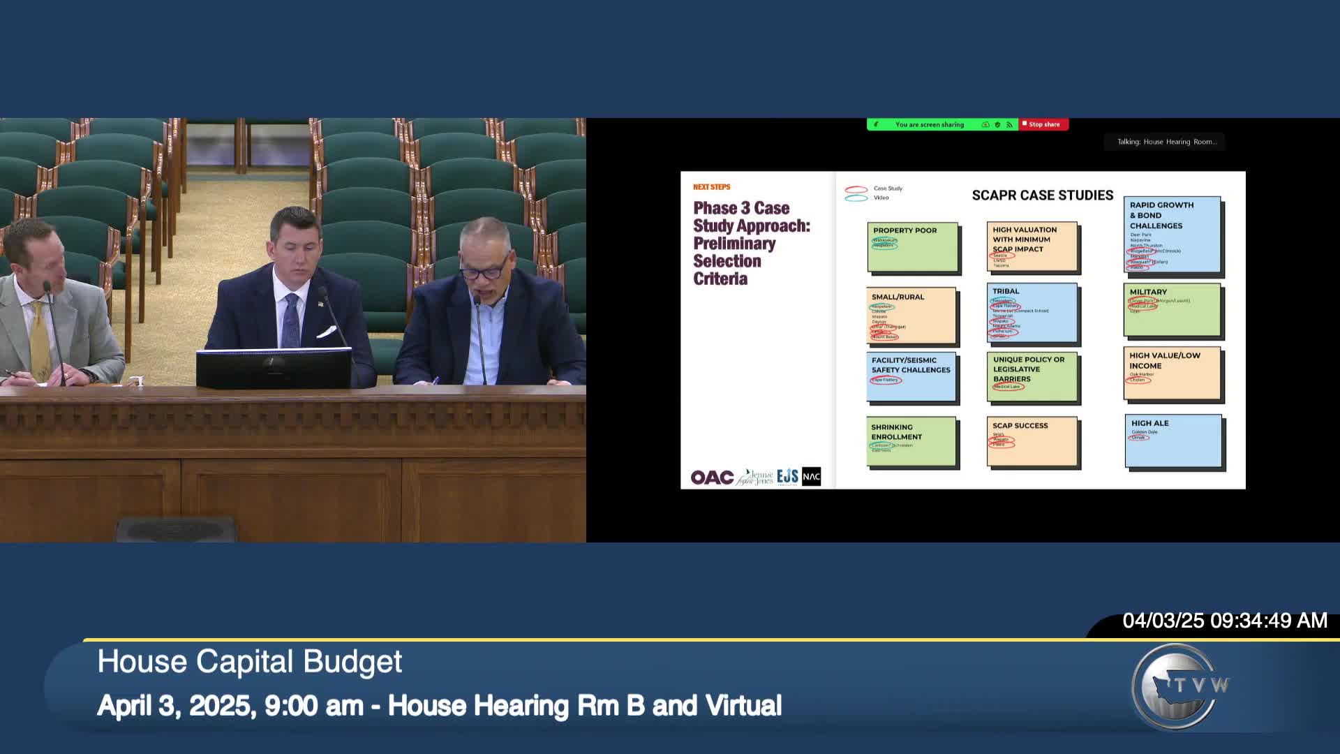Select the High ALE card
Screen dimensions: 1340x754
(x=1173, y=441)
